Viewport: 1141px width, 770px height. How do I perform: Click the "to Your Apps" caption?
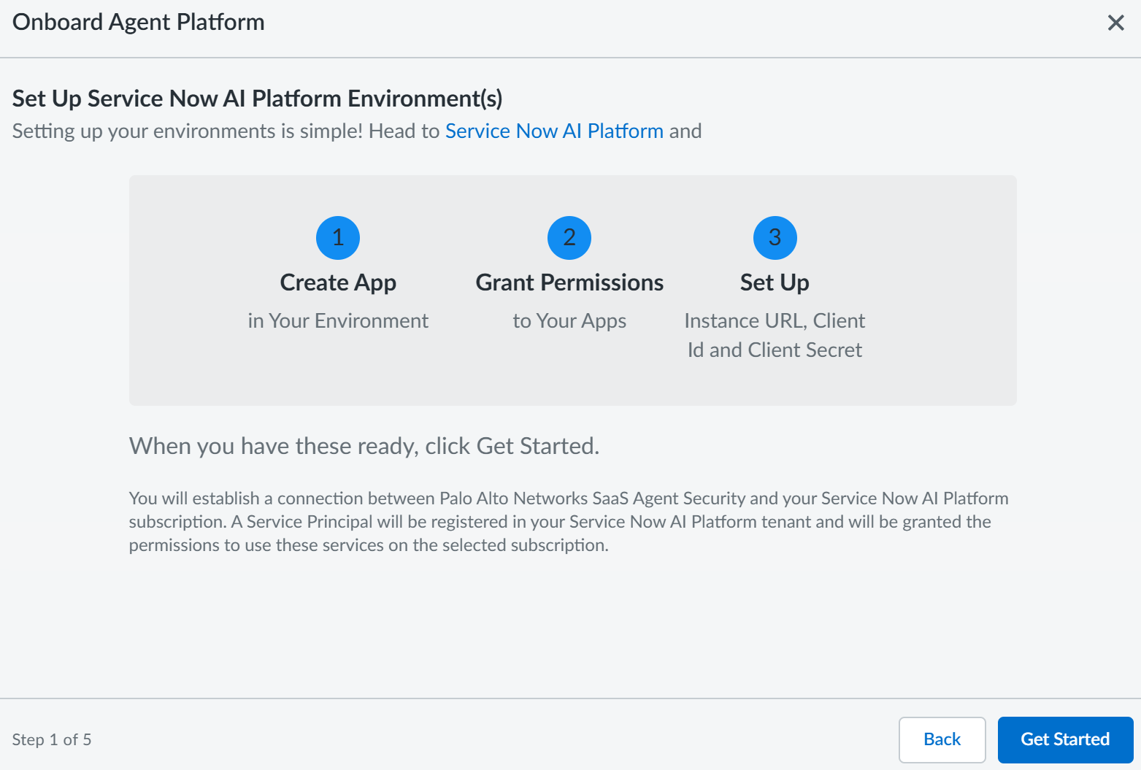(x=569, y=321)
